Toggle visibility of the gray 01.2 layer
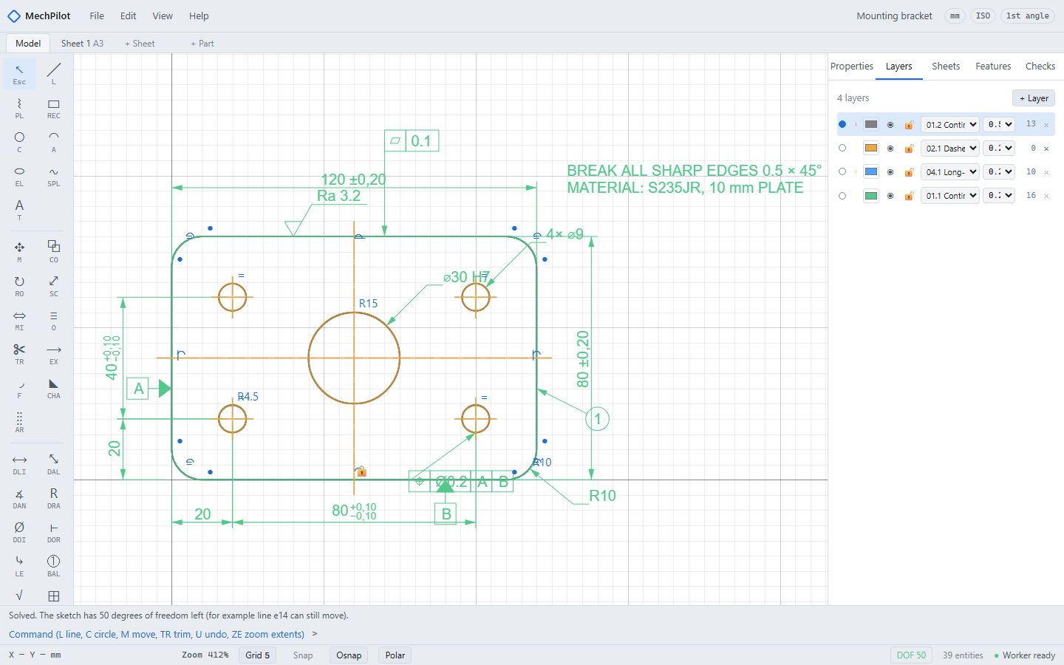This screenshot has width=1064, height=665. coord(890,125)
